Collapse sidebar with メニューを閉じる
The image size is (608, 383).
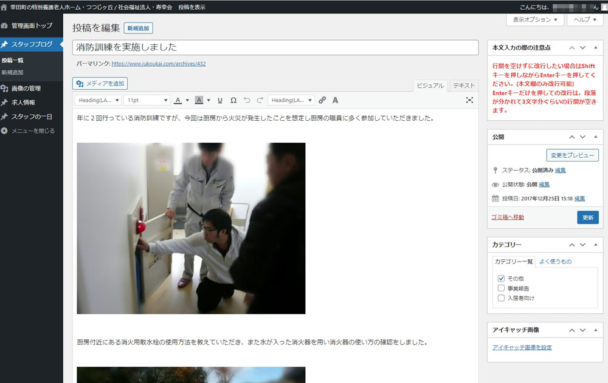point(32,131)
